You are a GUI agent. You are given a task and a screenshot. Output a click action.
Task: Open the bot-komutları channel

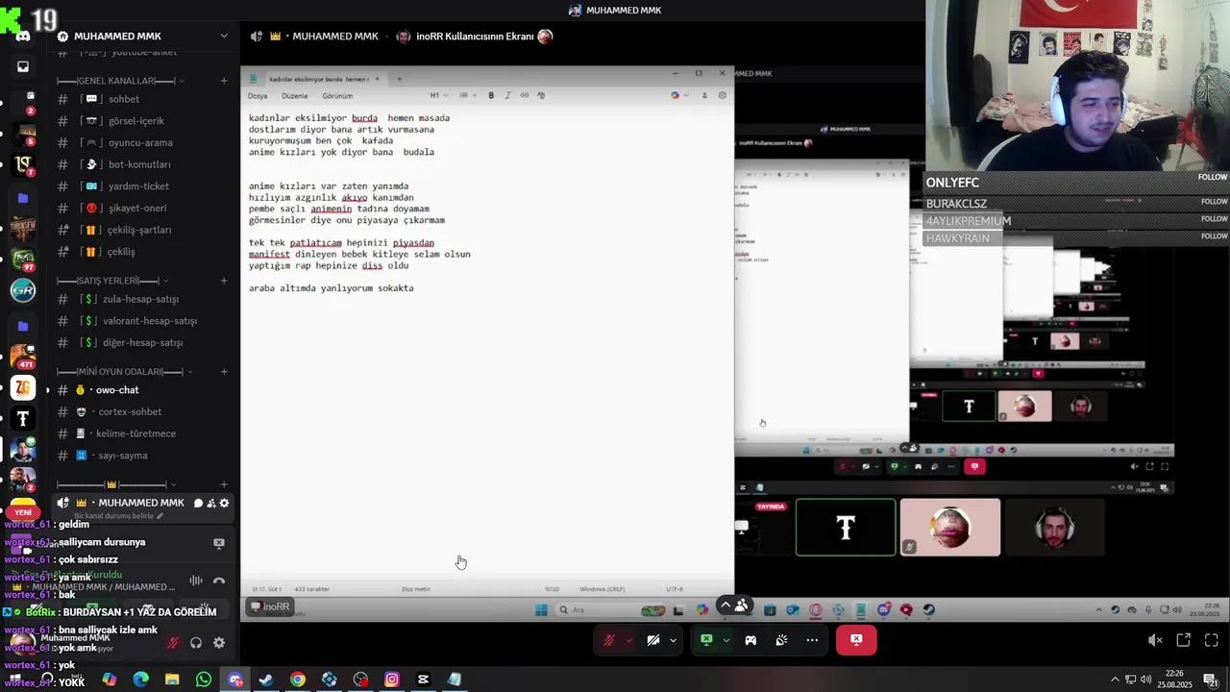(144, 164)
